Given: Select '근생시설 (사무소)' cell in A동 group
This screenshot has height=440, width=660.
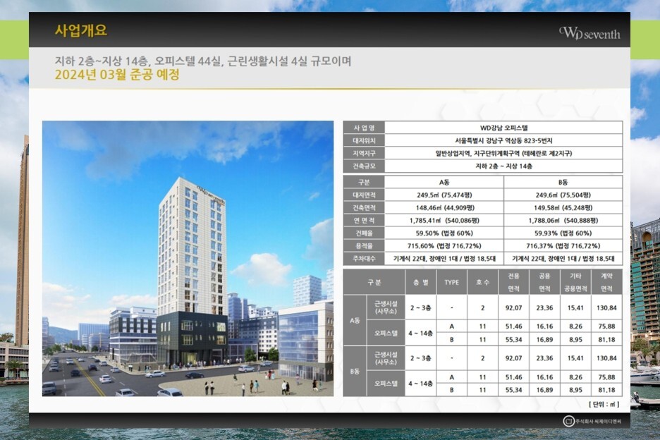Looking at the screenshot, I should [386, 307].
